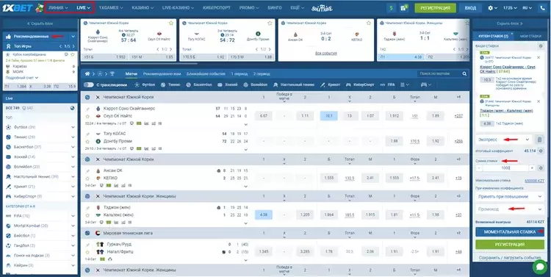Click the trophy breadcrumb icon
Image resolution: width=551 pixels, height=277 pixels.
pyautogui.click(x=112, y=73)
